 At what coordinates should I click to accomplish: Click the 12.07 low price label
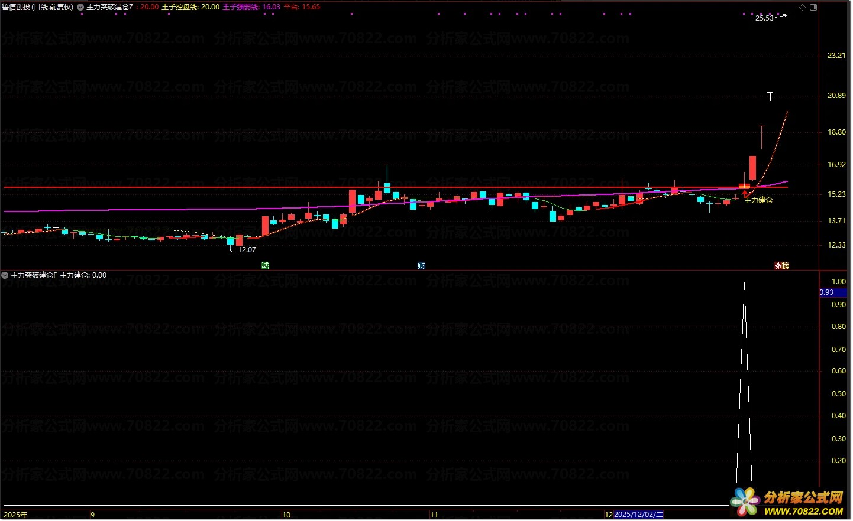246,250
